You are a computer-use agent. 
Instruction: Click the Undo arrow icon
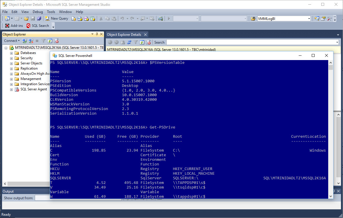tap(122, 18)
